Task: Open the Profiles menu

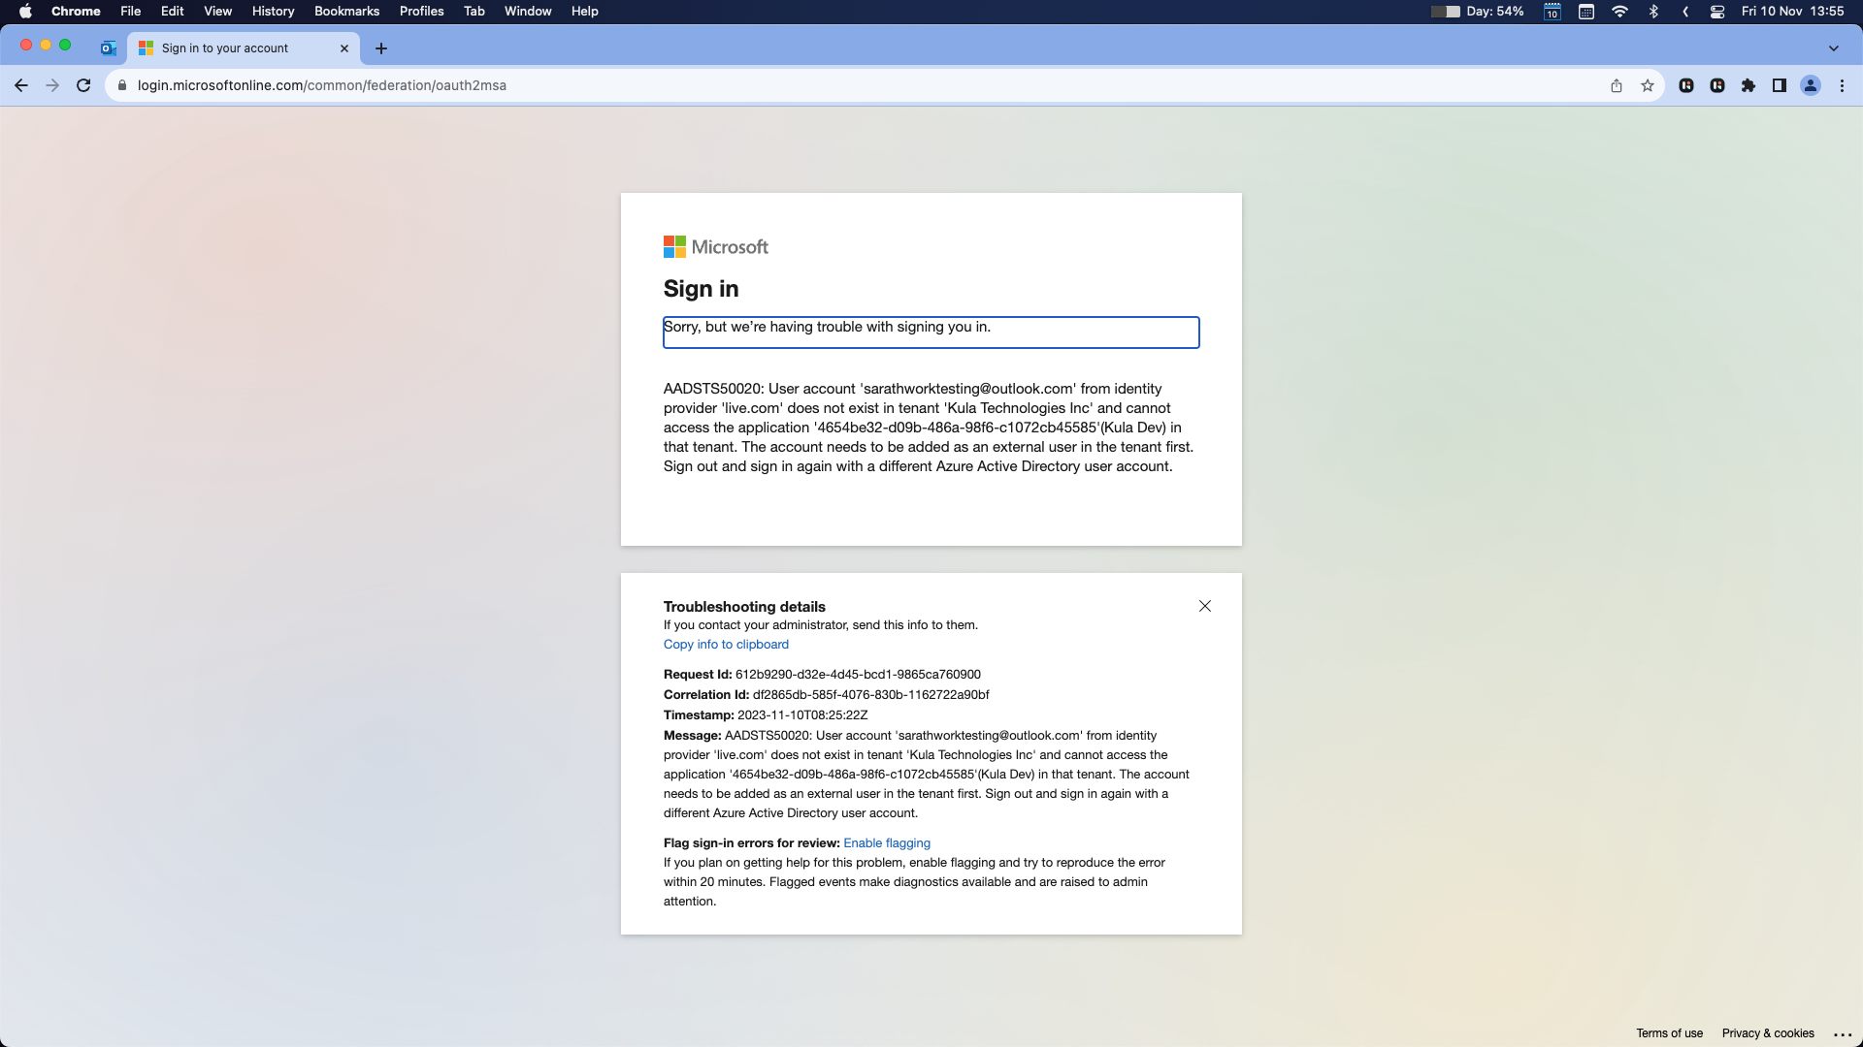Action: point(421,12)
